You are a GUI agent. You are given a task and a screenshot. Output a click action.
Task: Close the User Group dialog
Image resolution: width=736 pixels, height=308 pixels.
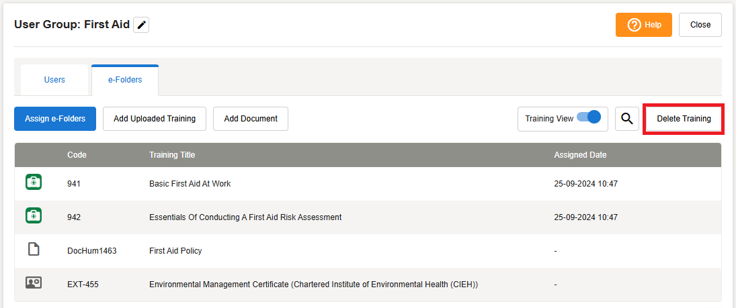pyautogui.click(x=700, y=25)
